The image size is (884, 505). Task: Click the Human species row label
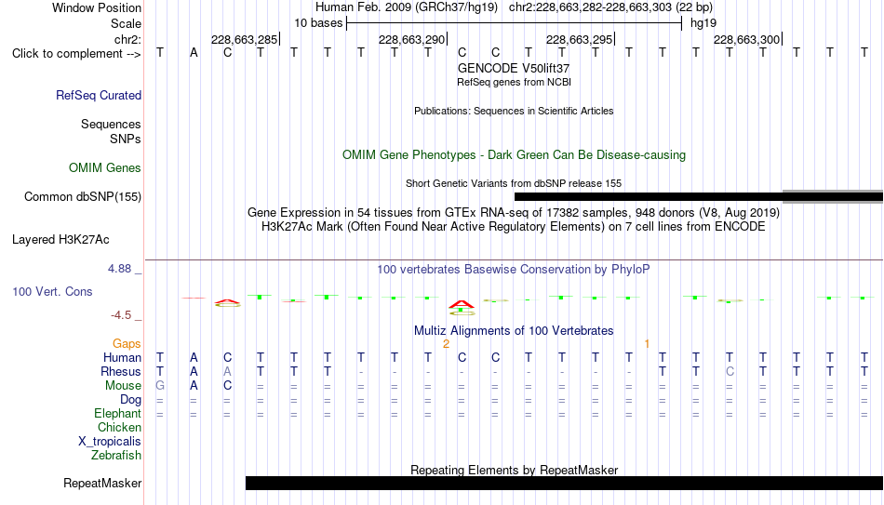click(122, 358)
